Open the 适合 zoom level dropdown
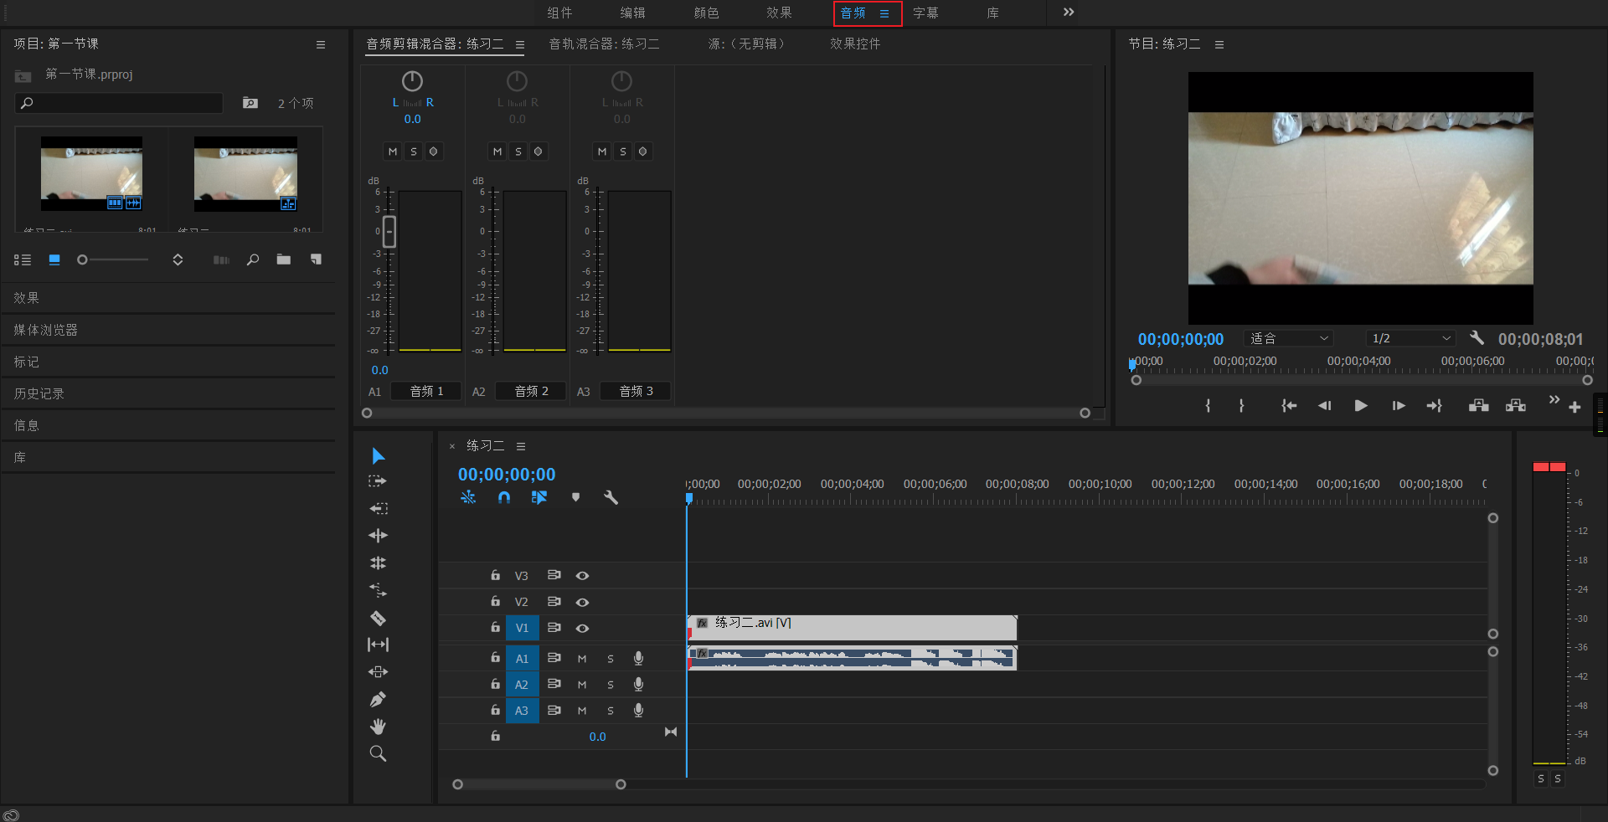 point(1289,338)
